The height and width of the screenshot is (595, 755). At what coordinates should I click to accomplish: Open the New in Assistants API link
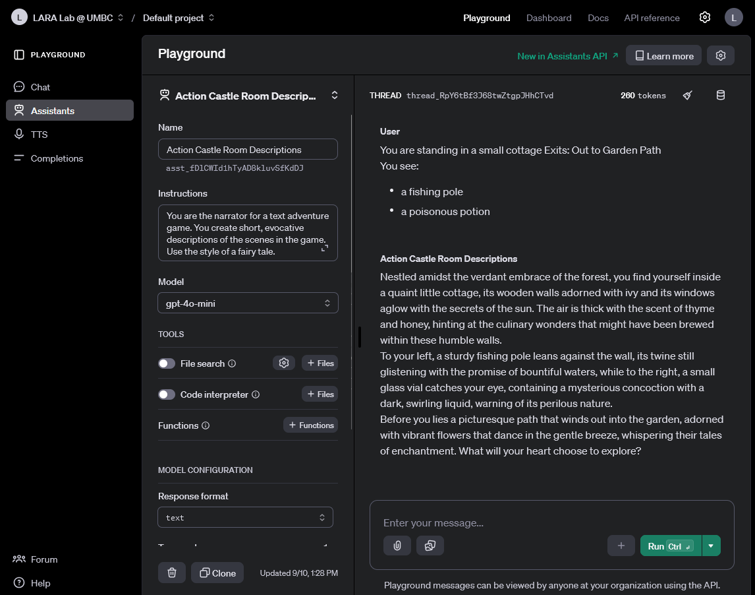pos(568,56)
